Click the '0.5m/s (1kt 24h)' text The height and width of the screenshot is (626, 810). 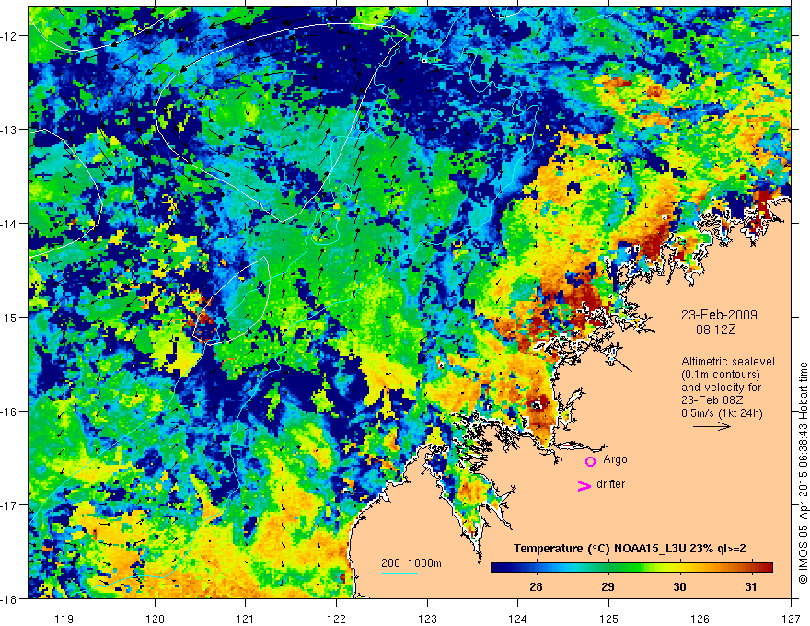tap(723, 413)
